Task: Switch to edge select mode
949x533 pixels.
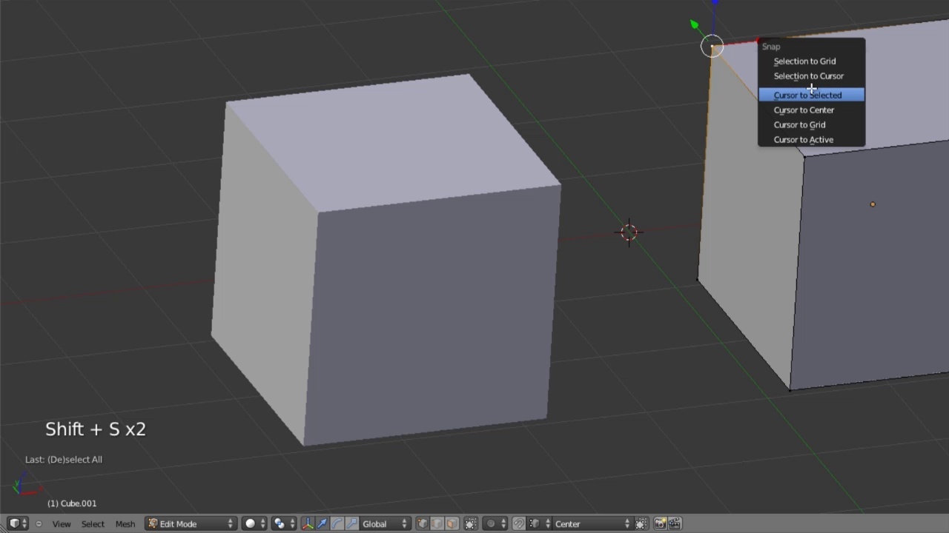Action: (436, 523)
